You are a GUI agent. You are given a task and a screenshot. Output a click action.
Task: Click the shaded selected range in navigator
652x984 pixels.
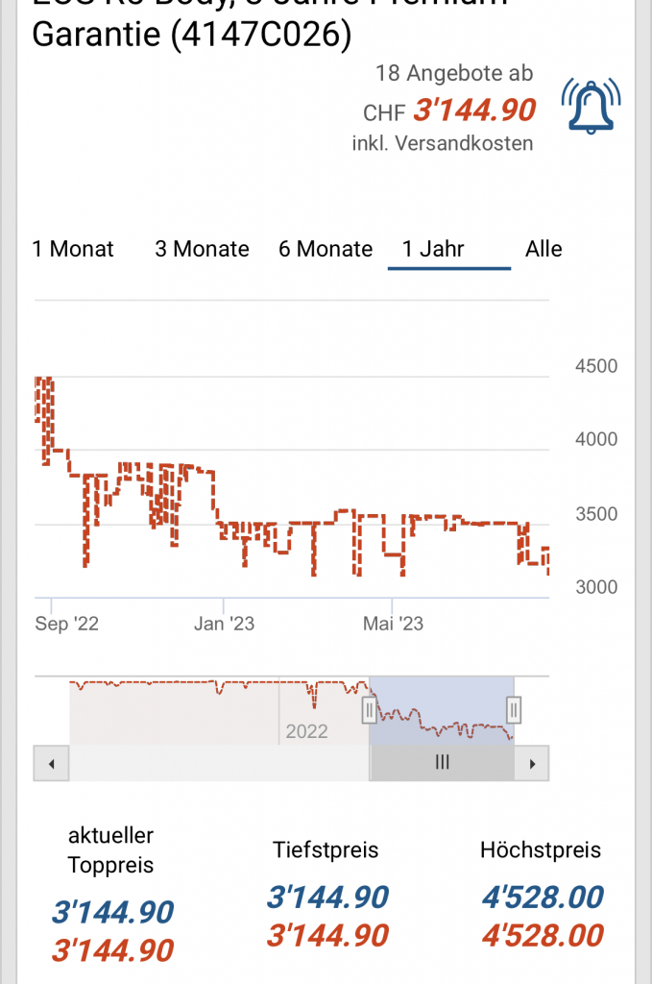tap(442, 711)
